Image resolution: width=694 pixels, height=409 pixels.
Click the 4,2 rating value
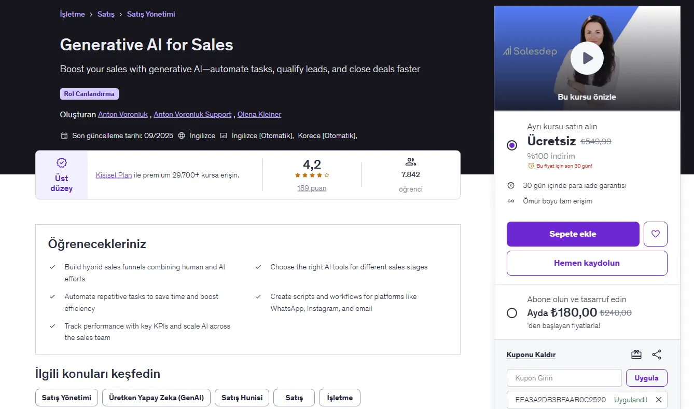point(312,165)
